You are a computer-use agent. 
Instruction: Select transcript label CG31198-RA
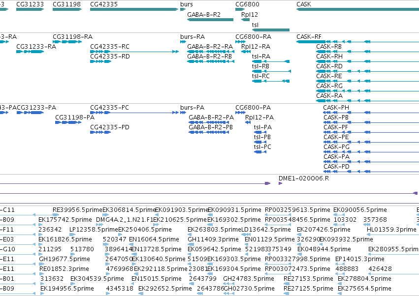pos(73,36)
